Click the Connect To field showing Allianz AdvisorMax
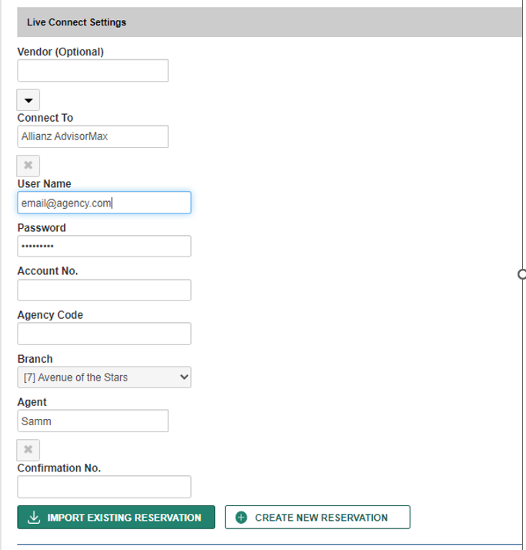Viewport: 526px width, 550px height. 93,136
